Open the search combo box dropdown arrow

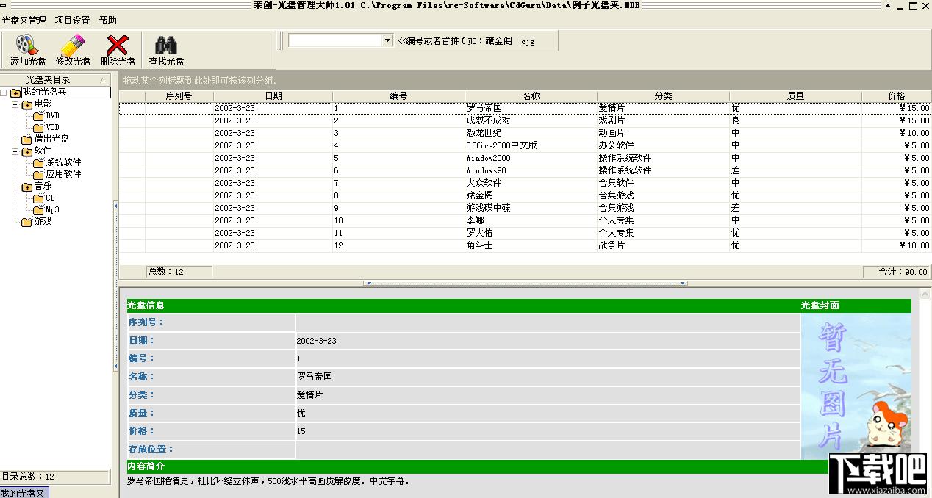[387, 41]
